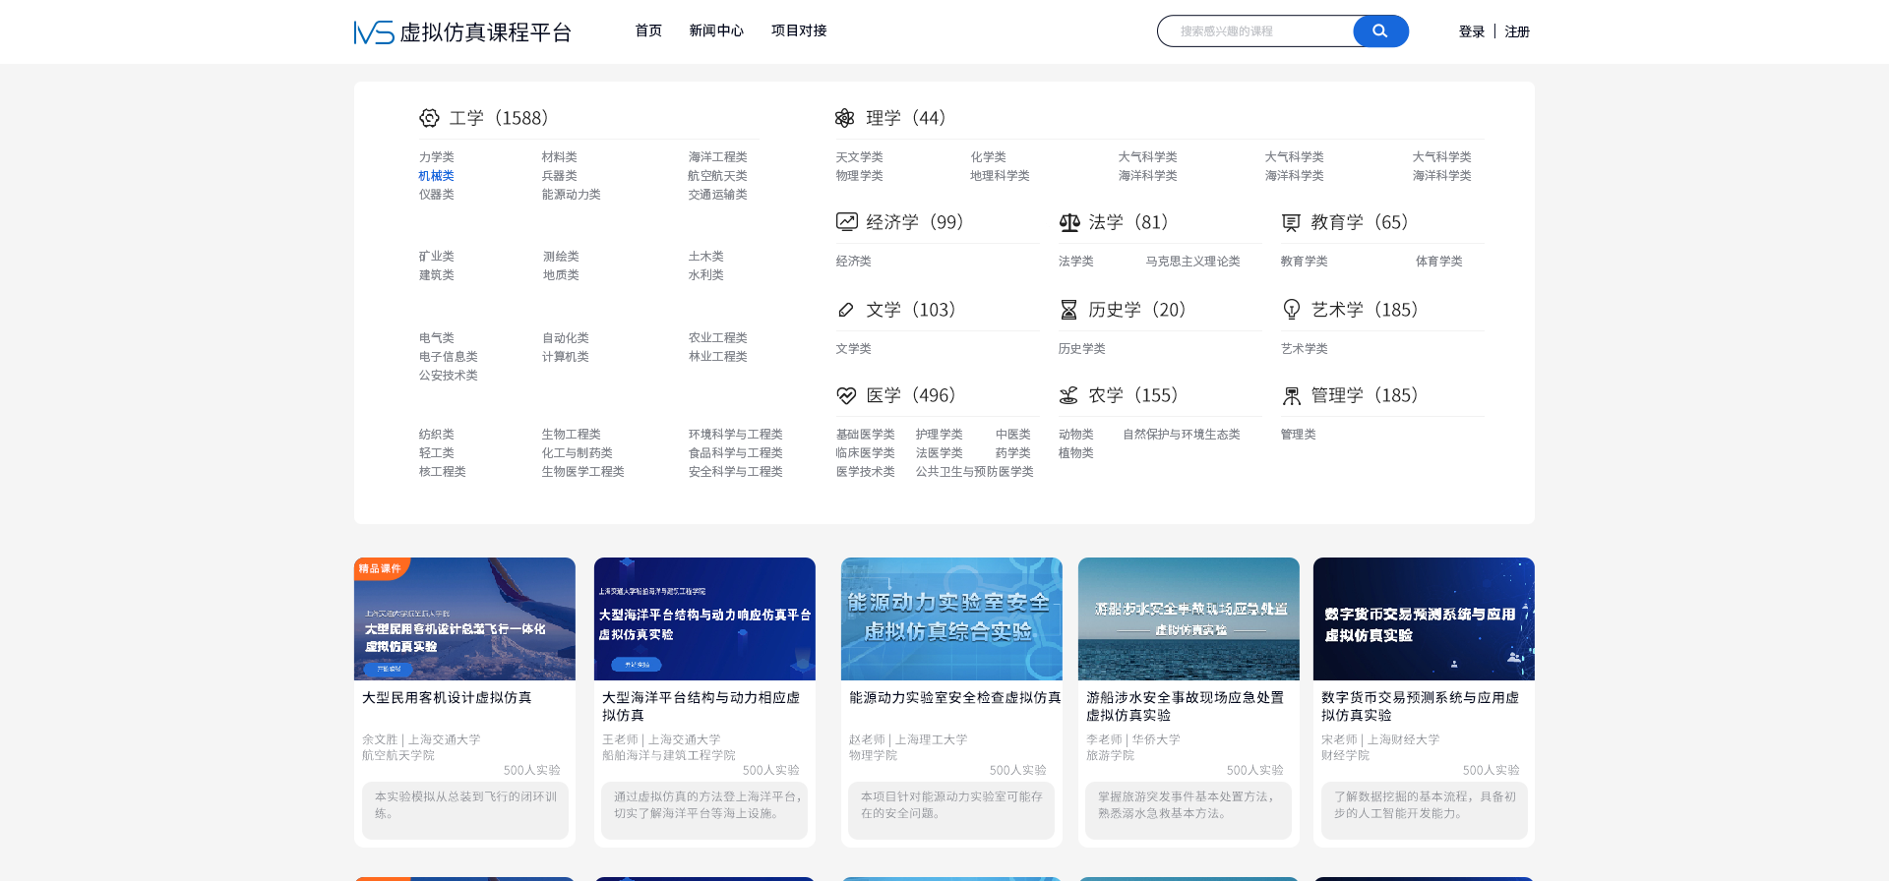Go to 项目对接 in navigation
Viewport: 1889px width, 881px height.
(x=799, y=30)
